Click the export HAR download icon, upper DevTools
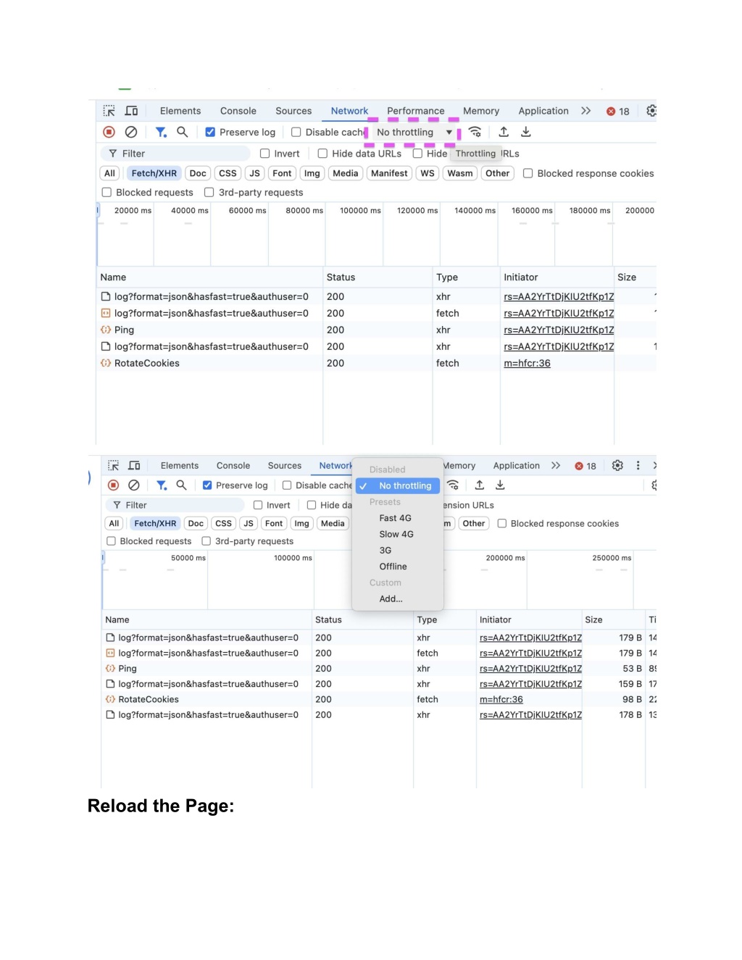 coord(526,132)
